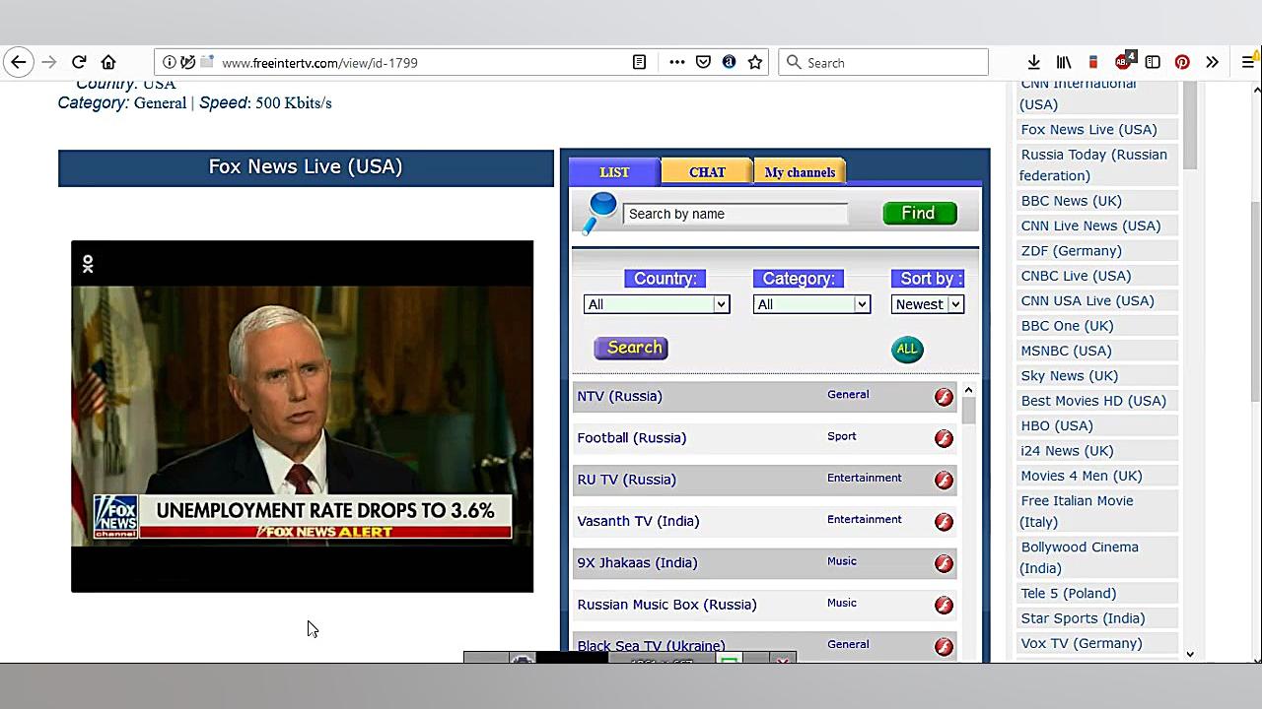Open Russian Music Box (Russia) link
This screenshot has height=709, width=1262.
click(666, 605)
